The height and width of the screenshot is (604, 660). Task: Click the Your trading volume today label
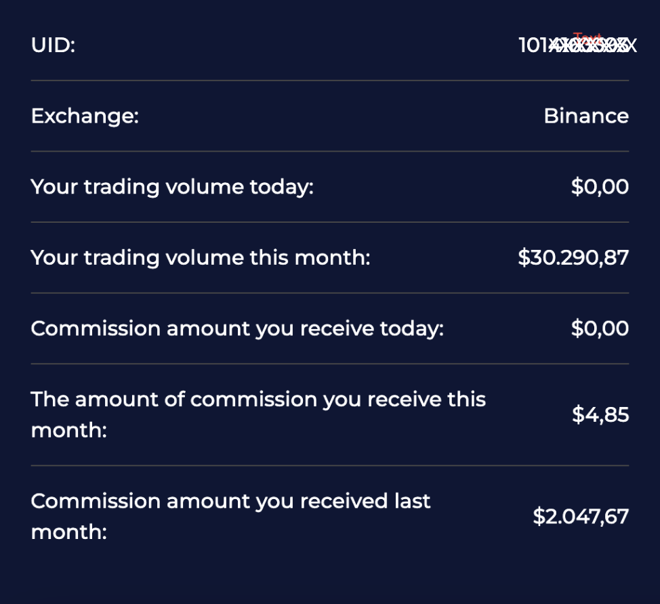coord(172,187)
